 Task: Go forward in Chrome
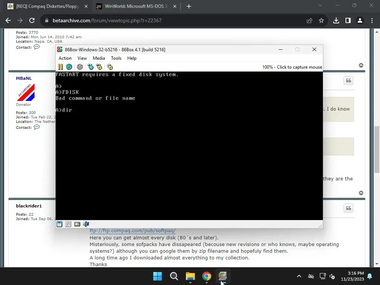click(x=20, y=21)
